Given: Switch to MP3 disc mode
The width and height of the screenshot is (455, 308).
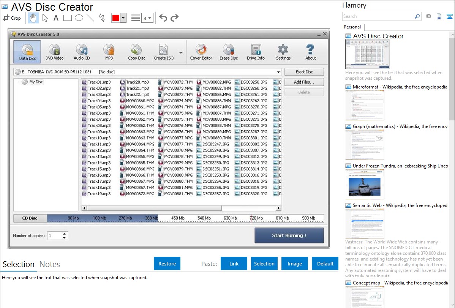Looking at the screenshot, I should (x=109, y=52).
